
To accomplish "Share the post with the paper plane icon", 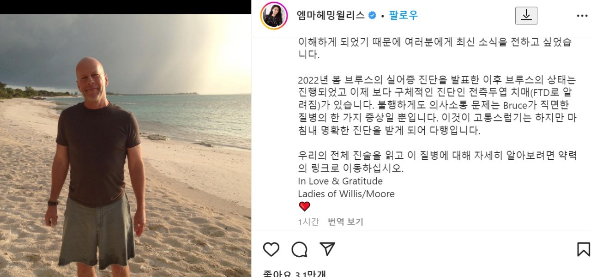I will tap(327, 249).
